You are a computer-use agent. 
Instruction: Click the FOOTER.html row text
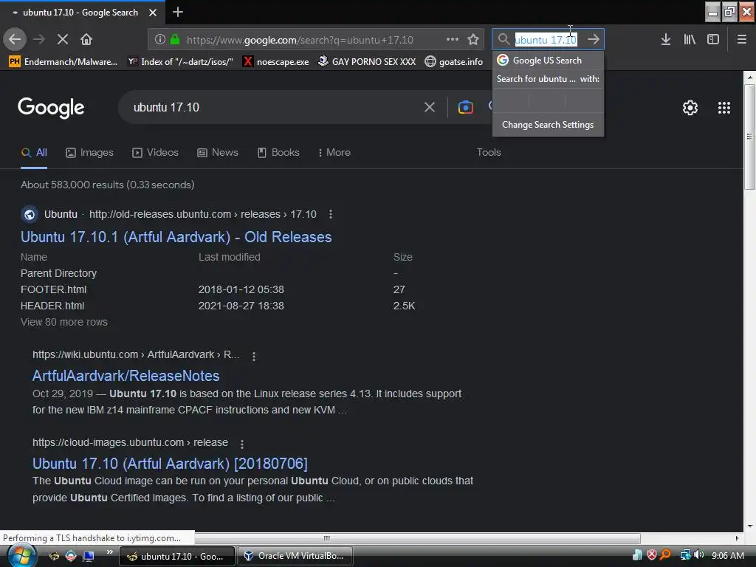[53, 289]
